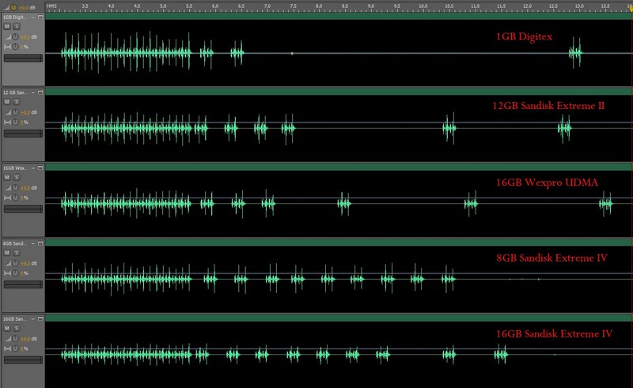Click the 8GB Sand track pan knob
Screen dimensions: 633x388
tap(15, 273)
